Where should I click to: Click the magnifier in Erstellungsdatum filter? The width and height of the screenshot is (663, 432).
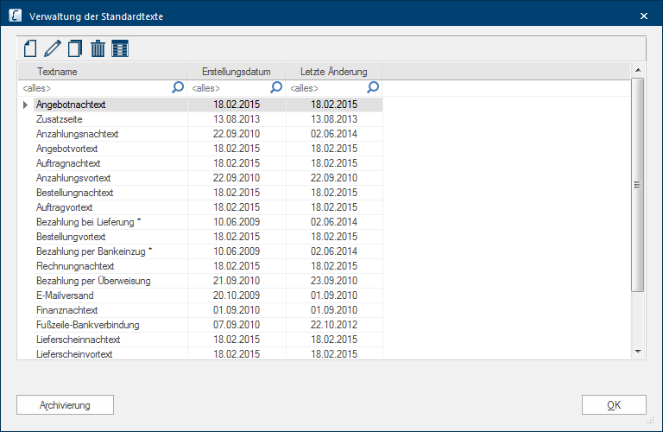pyautogui.click(x=276, y=87)
